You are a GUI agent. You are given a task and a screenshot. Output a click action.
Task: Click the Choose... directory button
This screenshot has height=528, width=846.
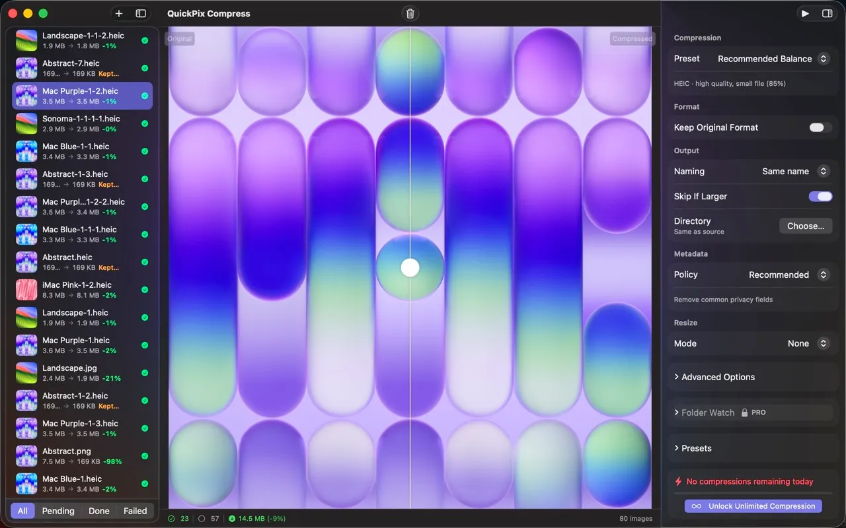806,226
